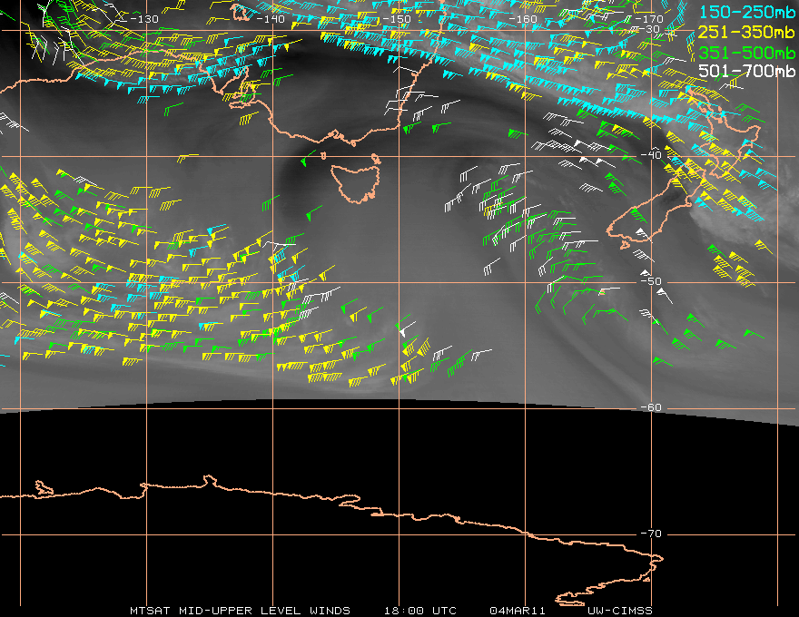The width and height of the screenshot is (799, 617).
Task: Click the -30 latitude label
Action: 651,29
